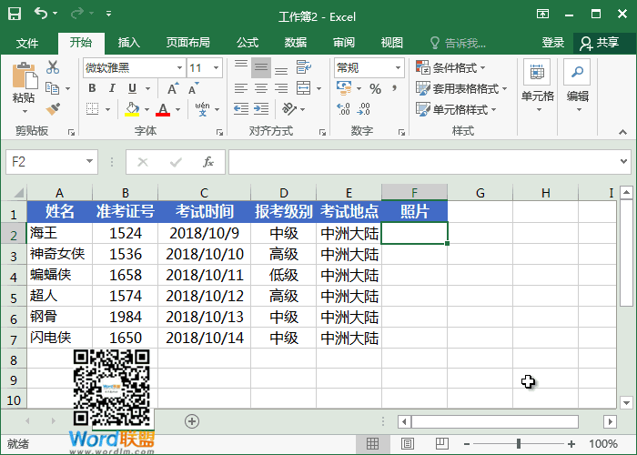Viewport: 637px width, 455px height.
Task: Toggle Italic formatting
Action: tap(112, 88)
